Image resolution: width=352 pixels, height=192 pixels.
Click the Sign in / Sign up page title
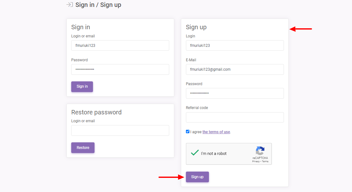(98, 5)
